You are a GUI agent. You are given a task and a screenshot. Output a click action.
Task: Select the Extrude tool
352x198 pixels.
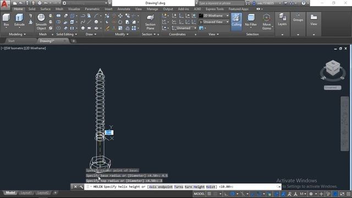(19, 20)
